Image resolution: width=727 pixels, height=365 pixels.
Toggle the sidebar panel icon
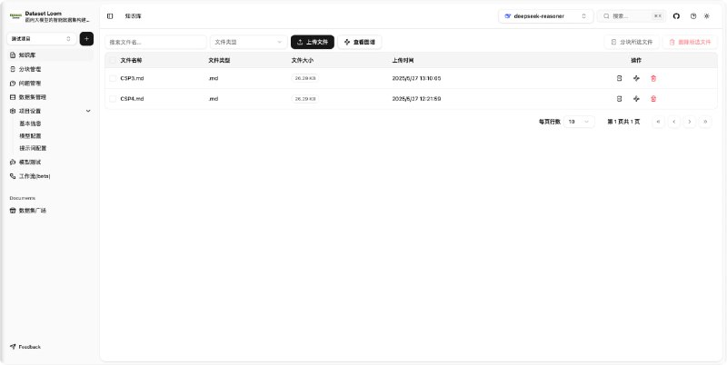(110, 16)
